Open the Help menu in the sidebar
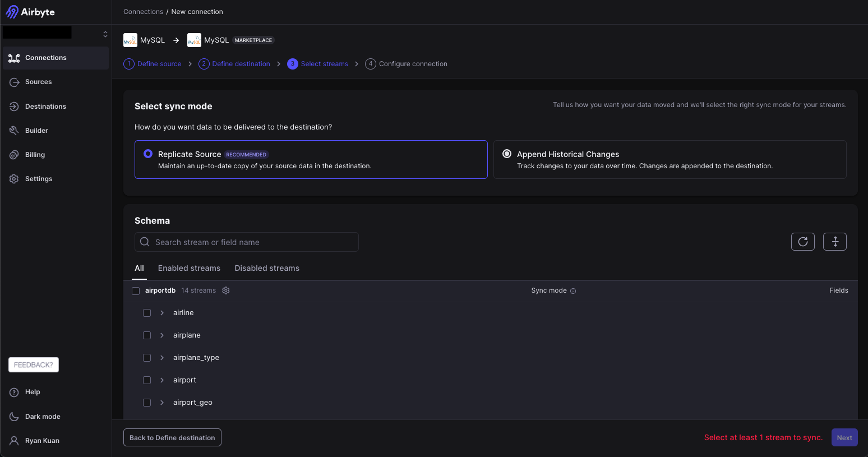868x457 pixels. coord(33,392)
